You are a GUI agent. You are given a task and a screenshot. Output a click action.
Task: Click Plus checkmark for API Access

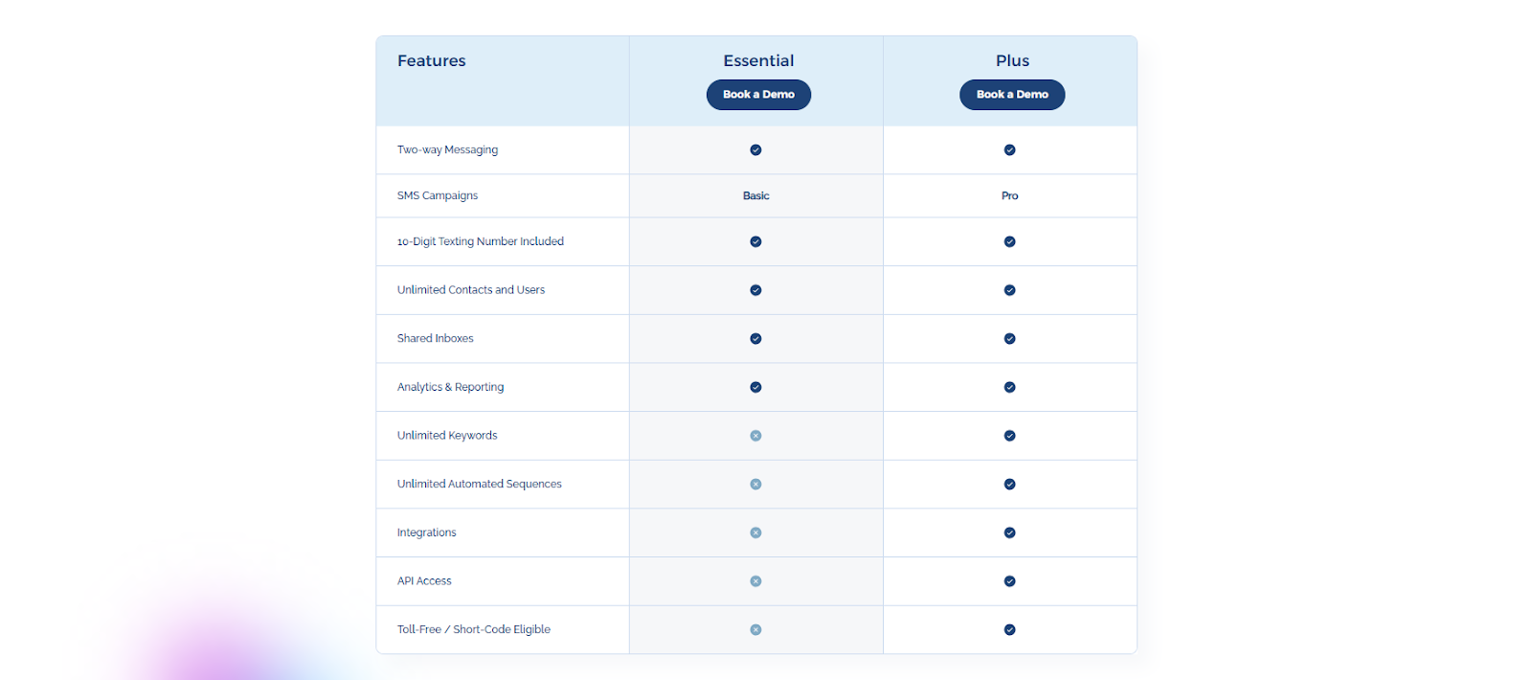coord(1009,581)
